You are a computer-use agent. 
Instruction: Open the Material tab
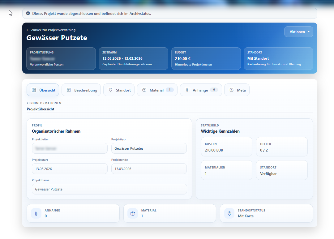click(157, 90)
